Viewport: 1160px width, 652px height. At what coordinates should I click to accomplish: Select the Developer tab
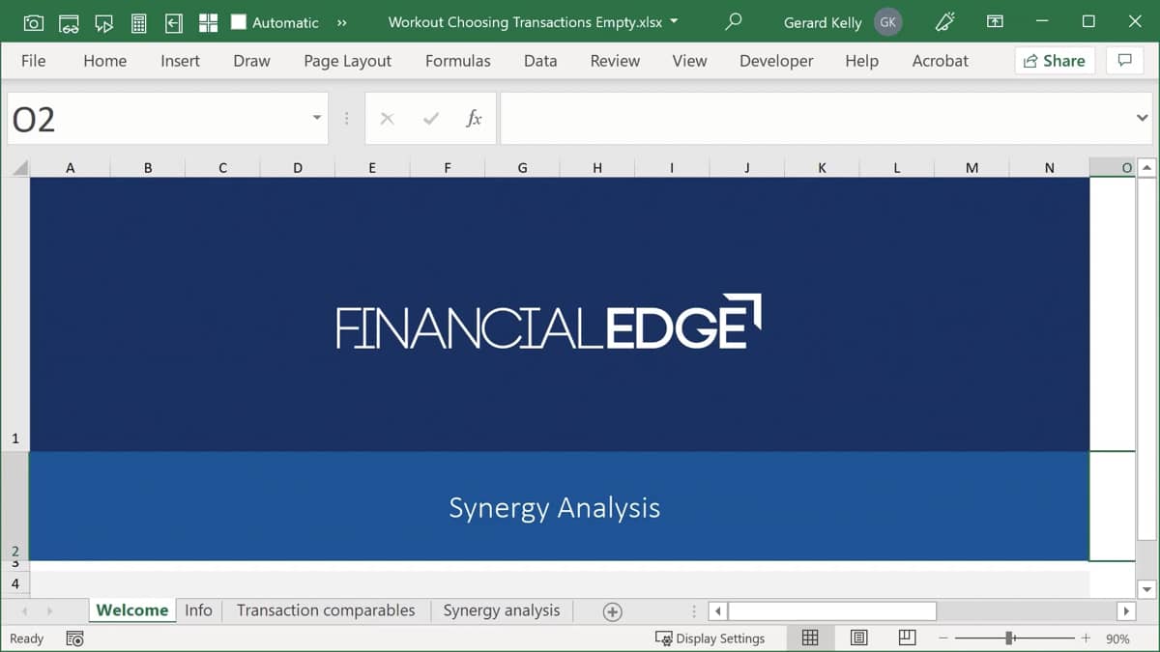[776, 61]
